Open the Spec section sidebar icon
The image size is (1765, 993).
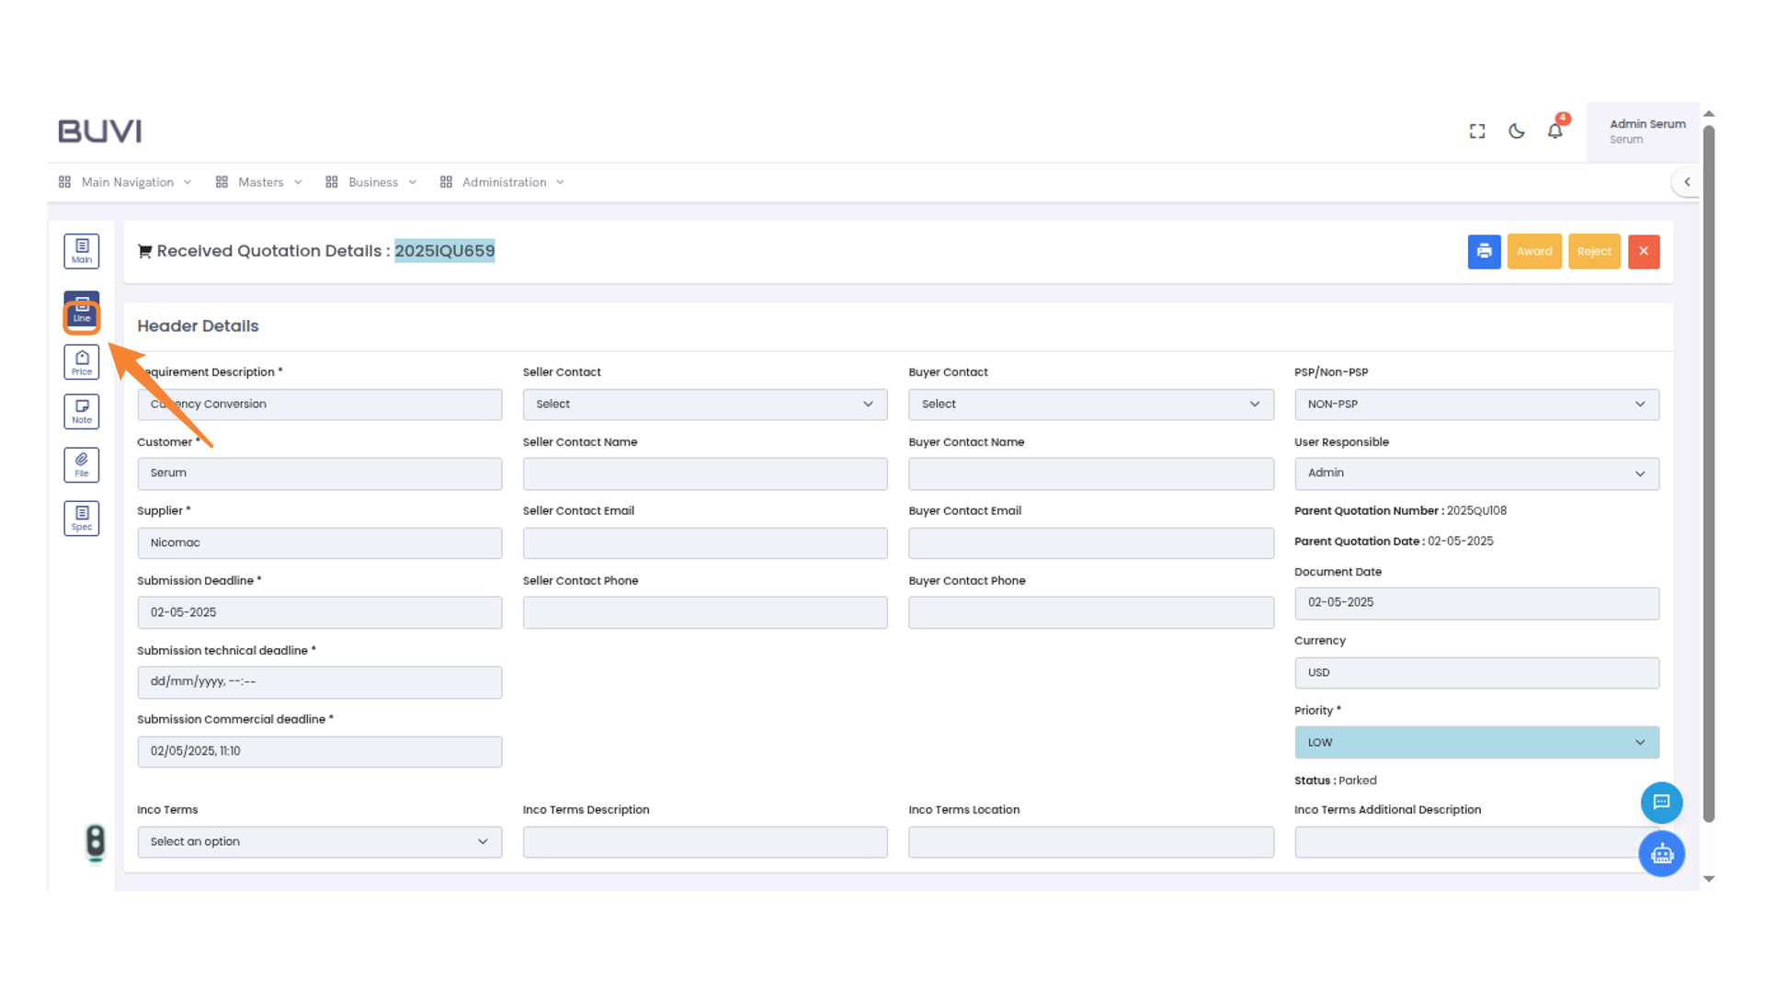tap(82, 518)
